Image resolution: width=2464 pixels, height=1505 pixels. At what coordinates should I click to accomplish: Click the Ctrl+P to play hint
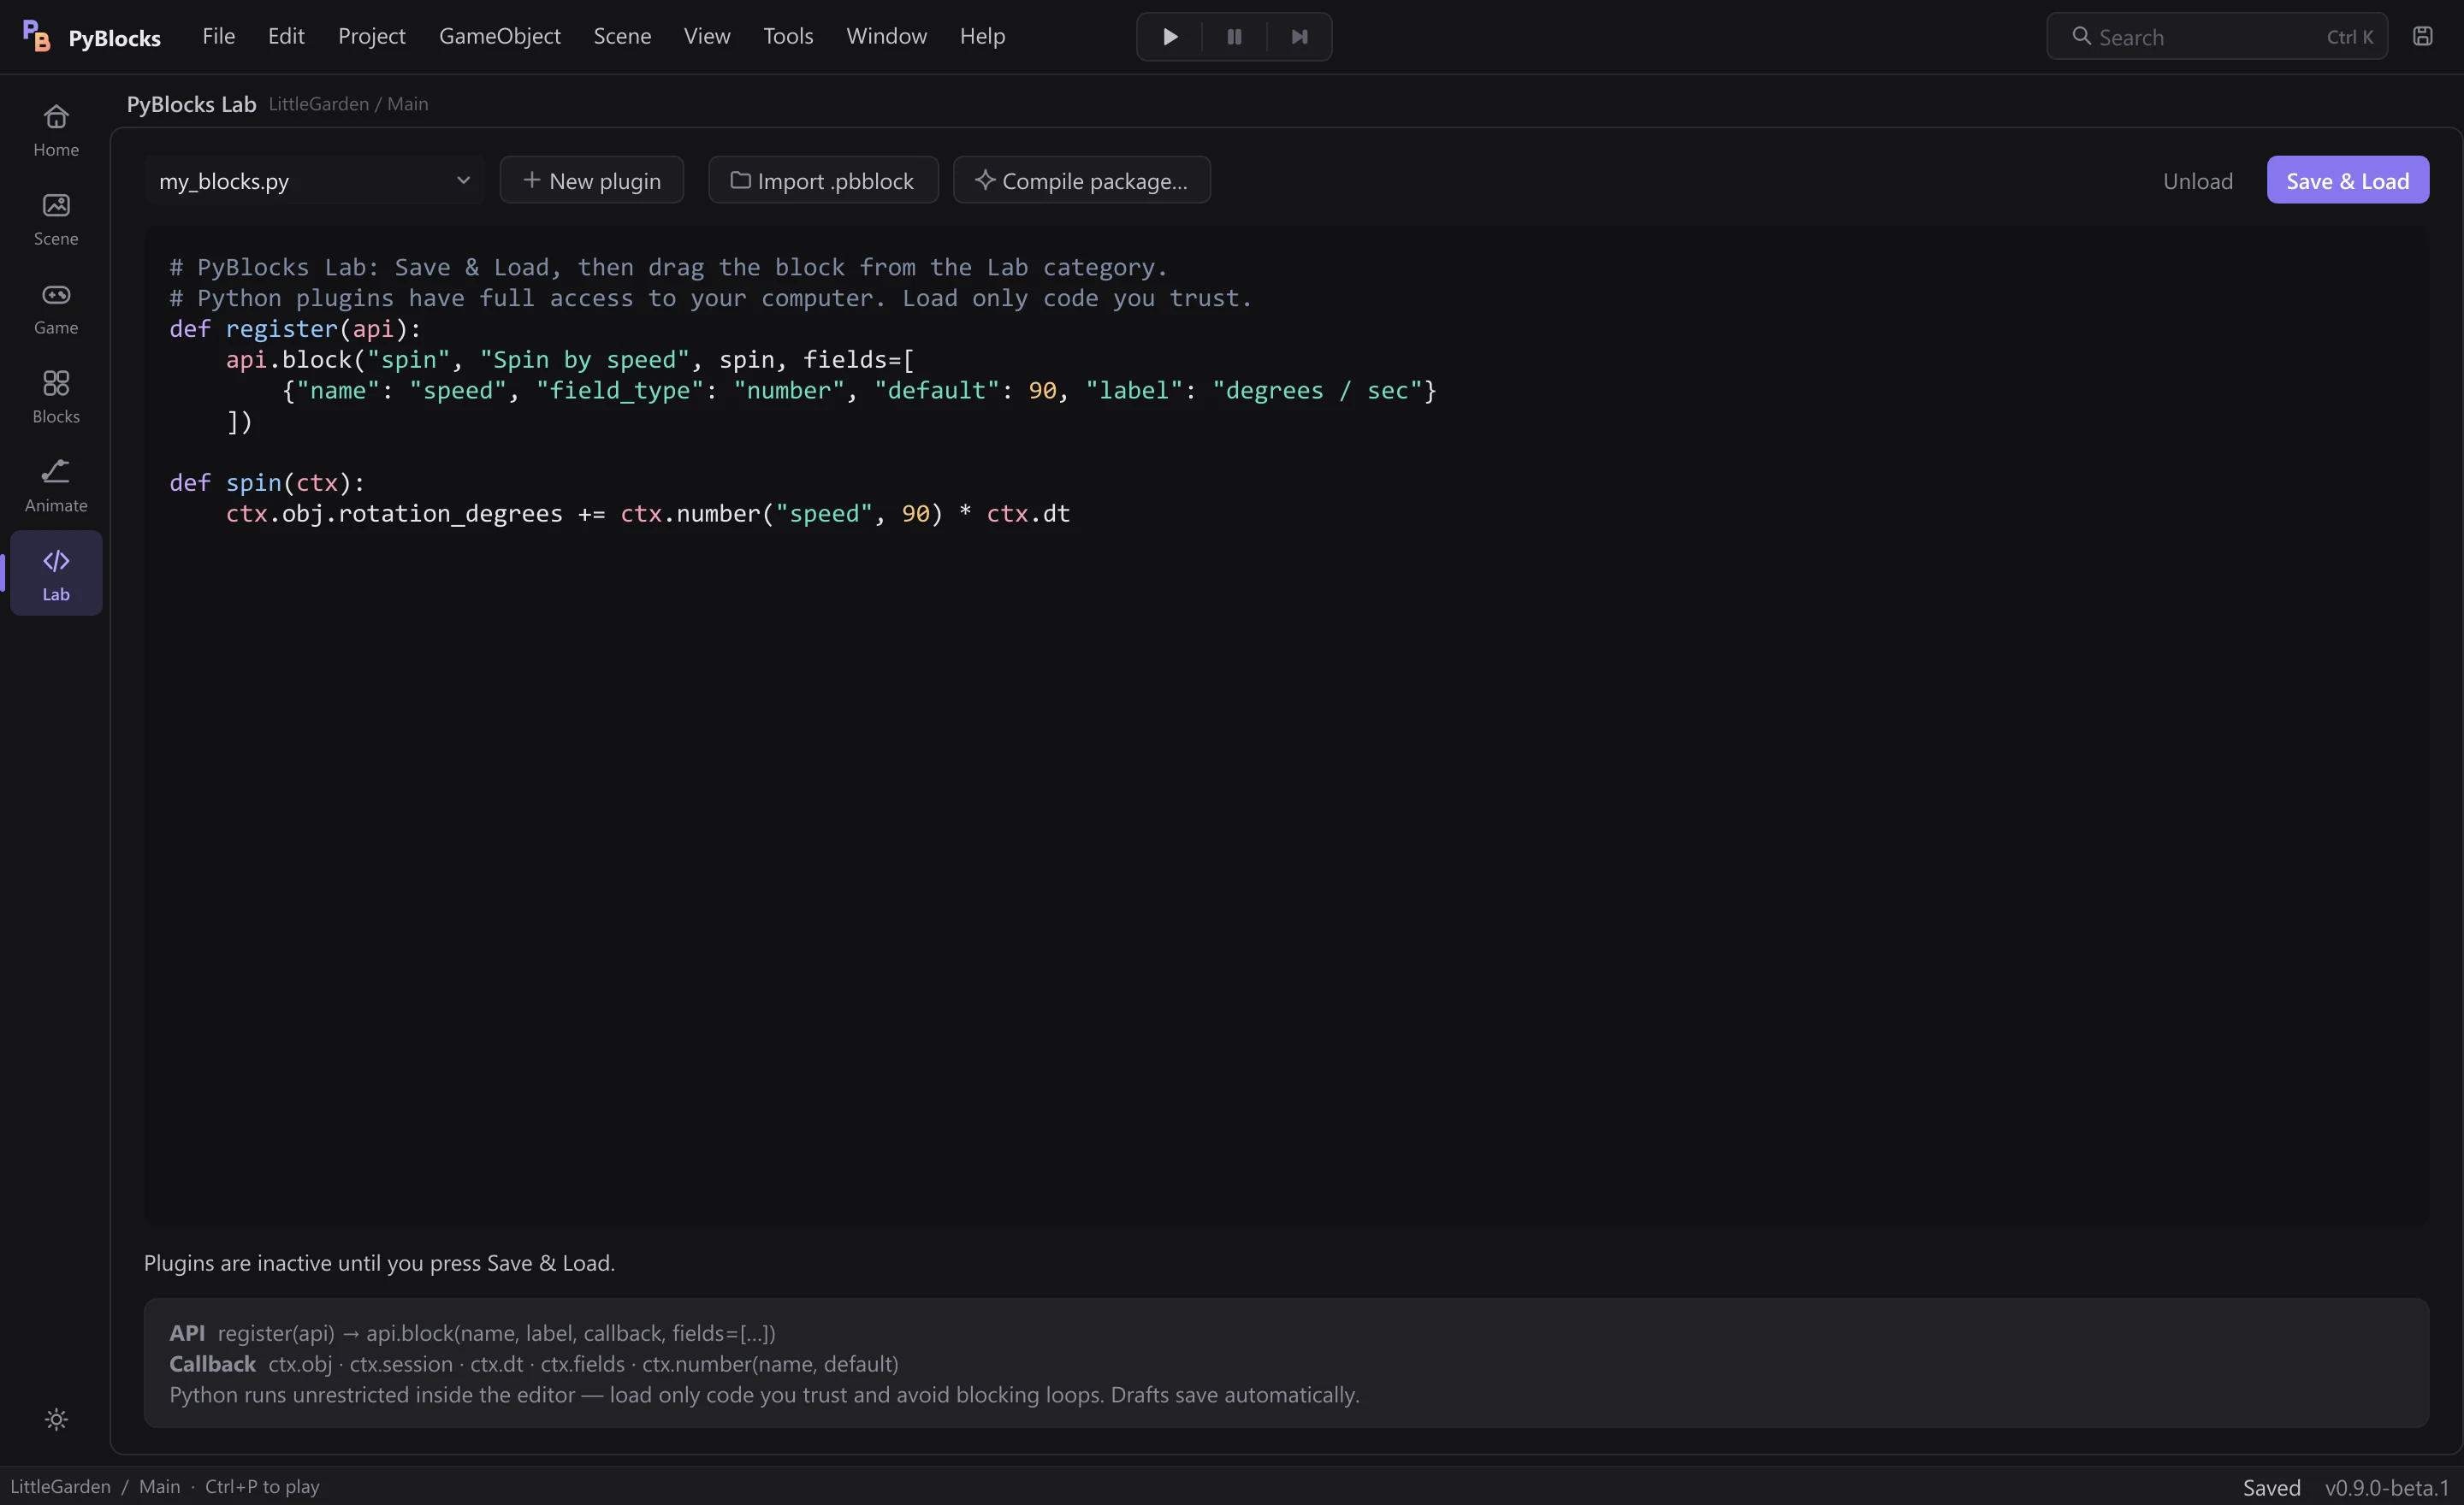[x=262, y=1486]
